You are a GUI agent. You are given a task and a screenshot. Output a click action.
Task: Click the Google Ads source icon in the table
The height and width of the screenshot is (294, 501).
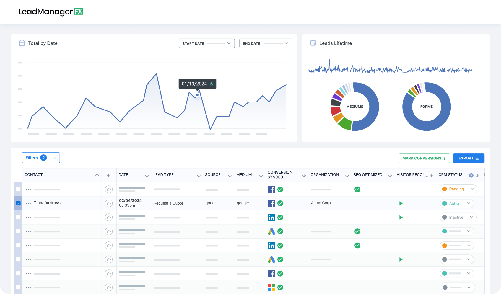pos(271,231)
